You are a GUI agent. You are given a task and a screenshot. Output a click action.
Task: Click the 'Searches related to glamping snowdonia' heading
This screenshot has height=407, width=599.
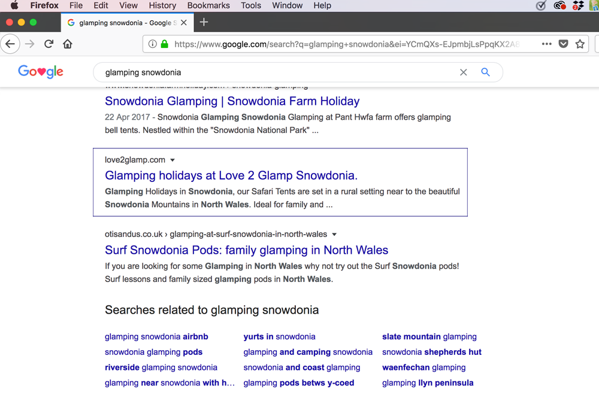212,310
